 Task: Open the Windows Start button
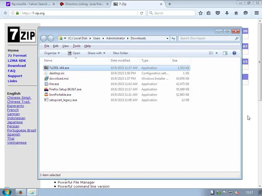(x=7, y=192)
